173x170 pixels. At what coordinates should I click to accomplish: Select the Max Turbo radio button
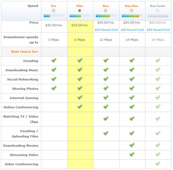point(157,11)
